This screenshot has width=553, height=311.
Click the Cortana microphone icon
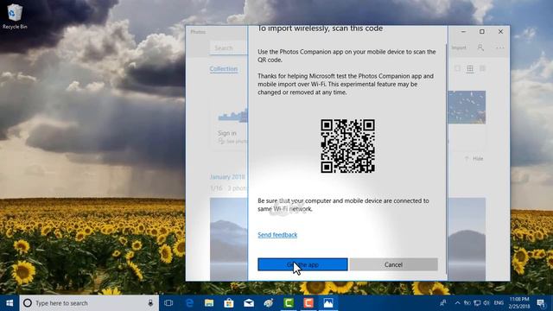pos(150,303)
